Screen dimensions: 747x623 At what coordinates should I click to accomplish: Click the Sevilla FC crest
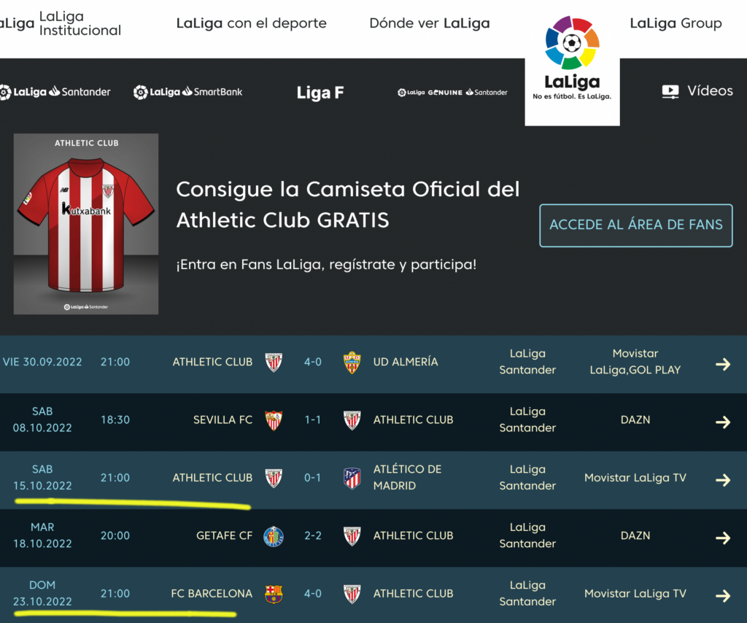click(274, 420)
